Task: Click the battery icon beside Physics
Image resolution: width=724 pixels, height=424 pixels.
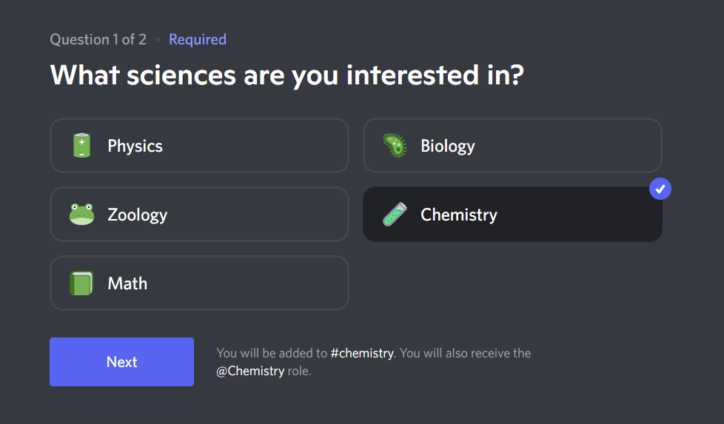Action: click(81, 145)
